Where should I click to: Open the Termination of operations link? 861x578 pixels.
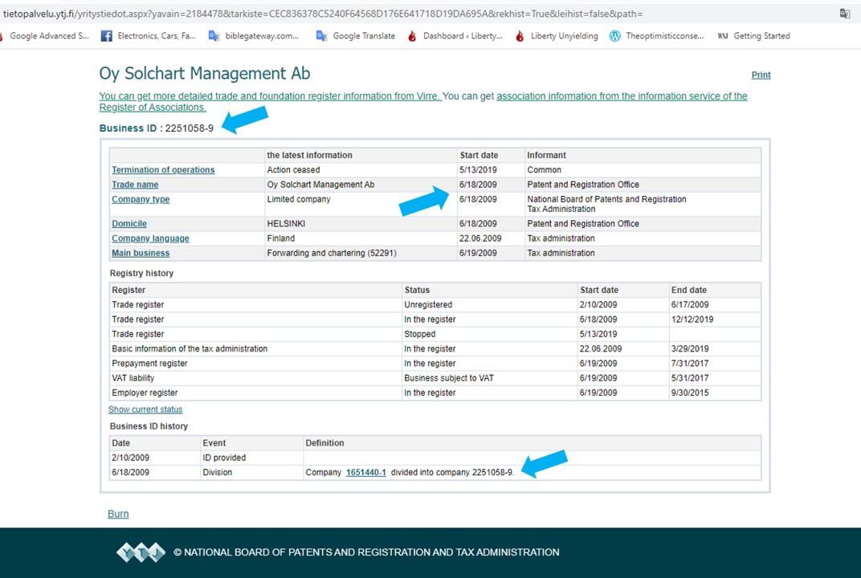[163, 169]
